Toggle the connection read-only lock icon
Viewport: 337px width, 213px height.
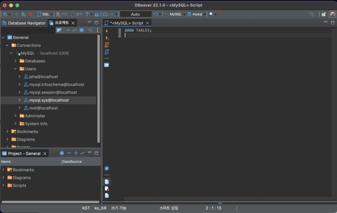pyautogui.click(x=97, y=14)
